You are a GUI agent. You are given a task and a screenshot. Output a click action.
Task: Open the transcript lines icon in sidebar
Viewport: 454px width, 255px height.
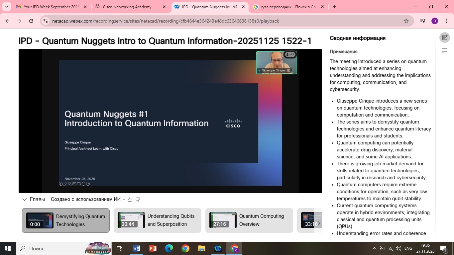[x=444, y=51]
